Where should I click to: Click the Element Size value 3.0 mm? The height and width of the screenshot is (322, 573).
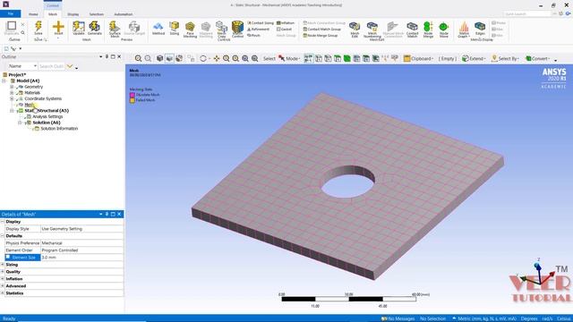coord(81,258)
